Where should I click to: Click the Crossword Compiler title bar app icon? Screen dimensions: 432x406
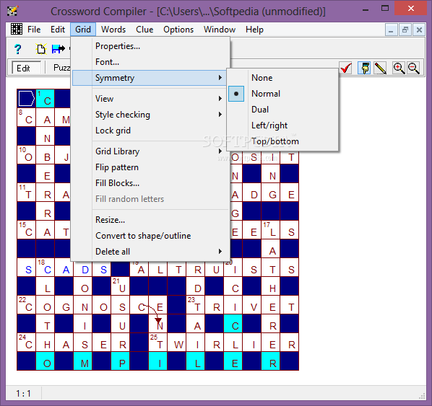12,11
